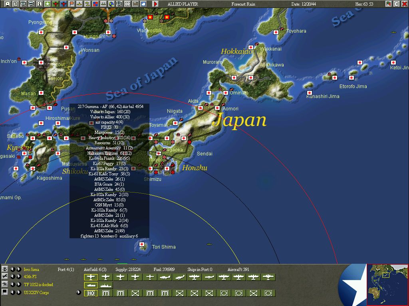Click 'Nakajima Engines 61(12)' in popup
The width and height of the screenshot is (409, 306).
click(x=109, y=153)
